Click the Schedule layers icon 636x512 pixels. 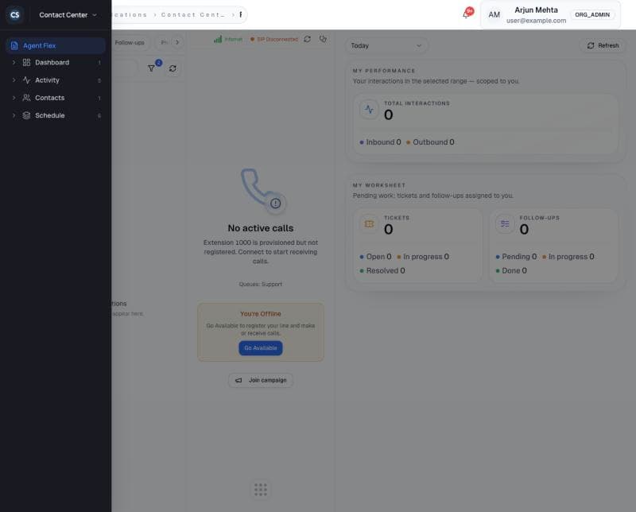pos(26,115)
